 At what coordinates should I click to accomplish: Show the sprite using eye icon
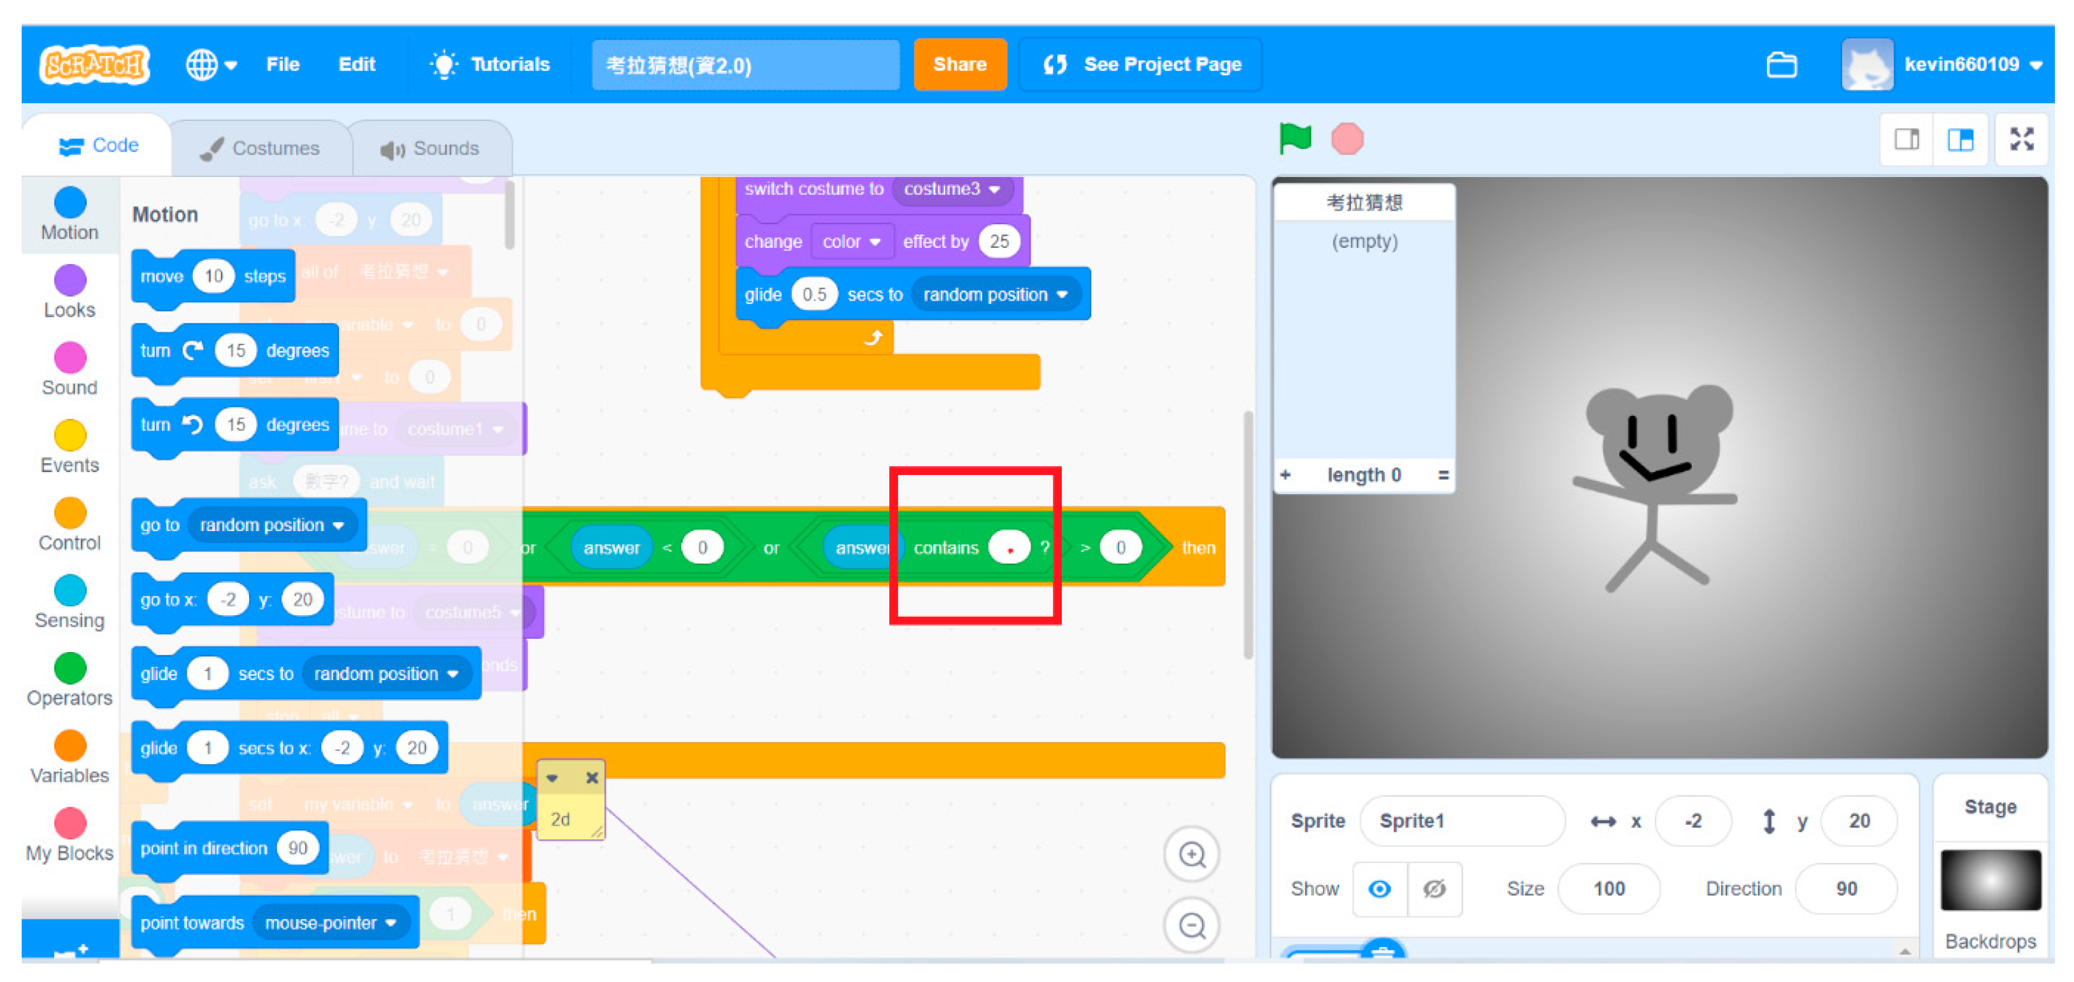click(1379, 888)
